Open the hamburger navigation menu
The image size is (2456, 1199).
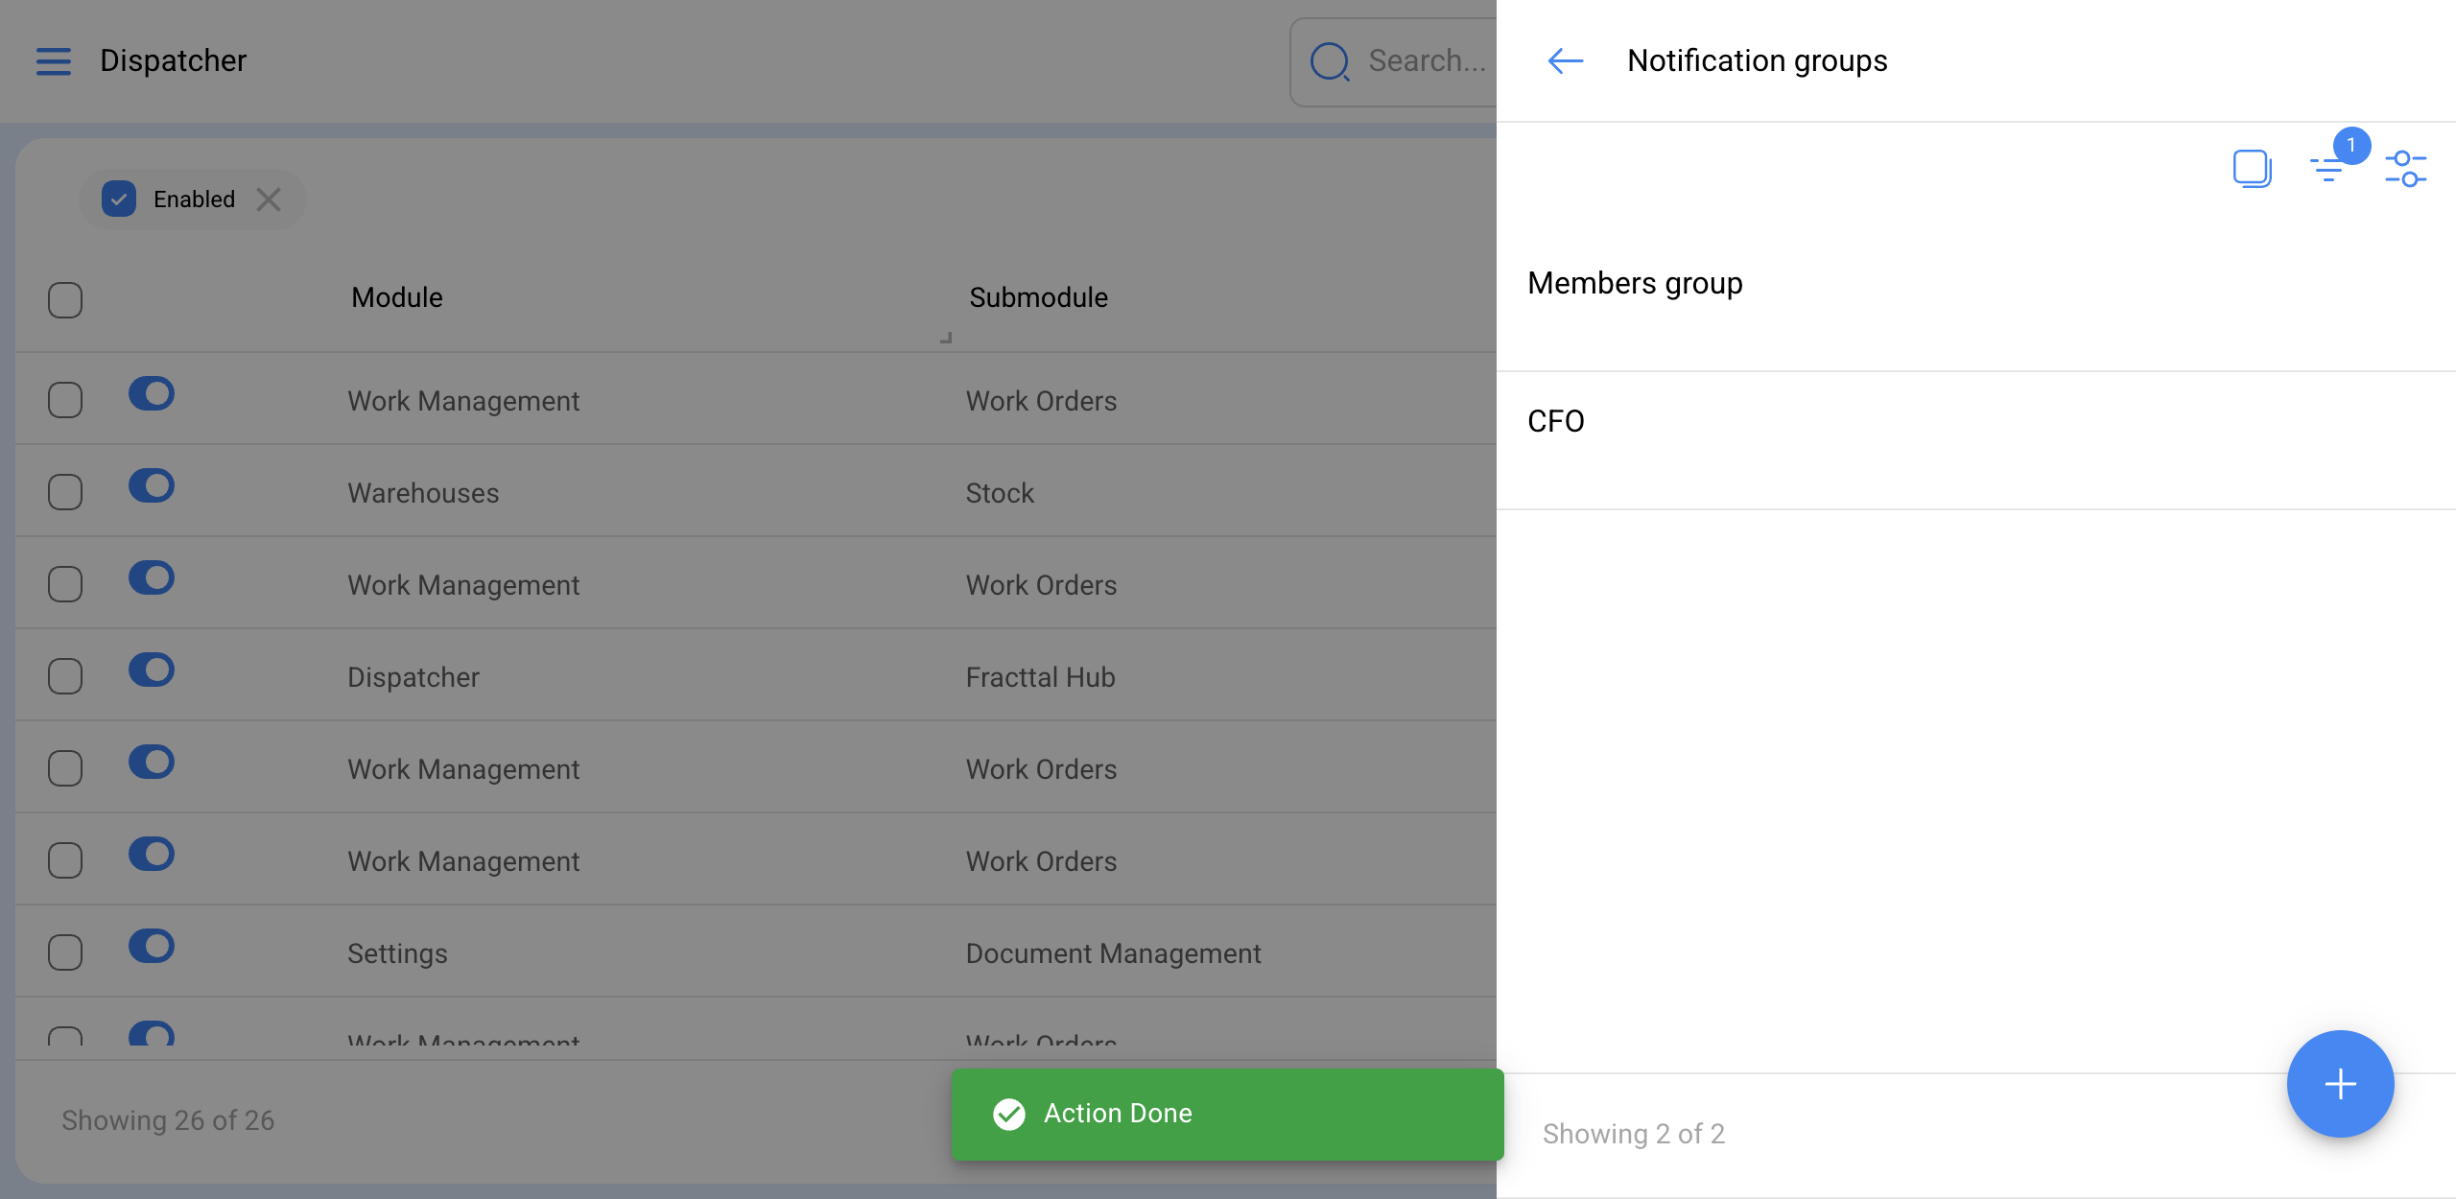coord(54,61)
